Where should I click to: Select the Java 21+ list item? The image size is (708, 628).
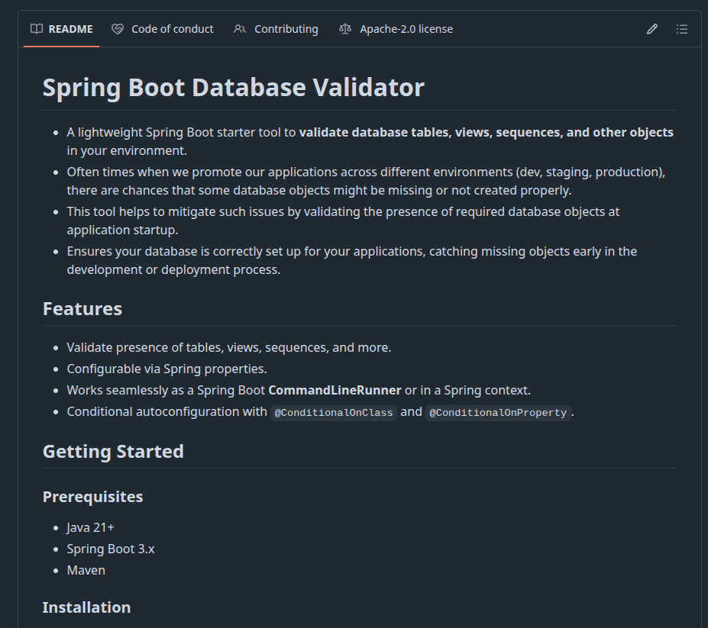(x=89, y=527)
